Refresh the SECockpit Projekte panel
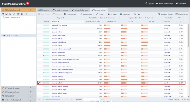 pyautogui.click(x=31, y=88)
